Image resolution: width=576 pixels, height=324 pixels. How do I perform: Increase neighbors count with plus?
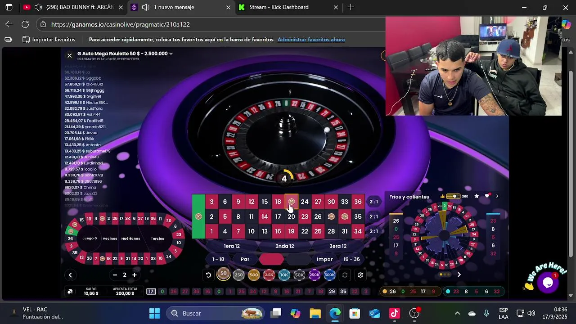[x=134, y=275]
